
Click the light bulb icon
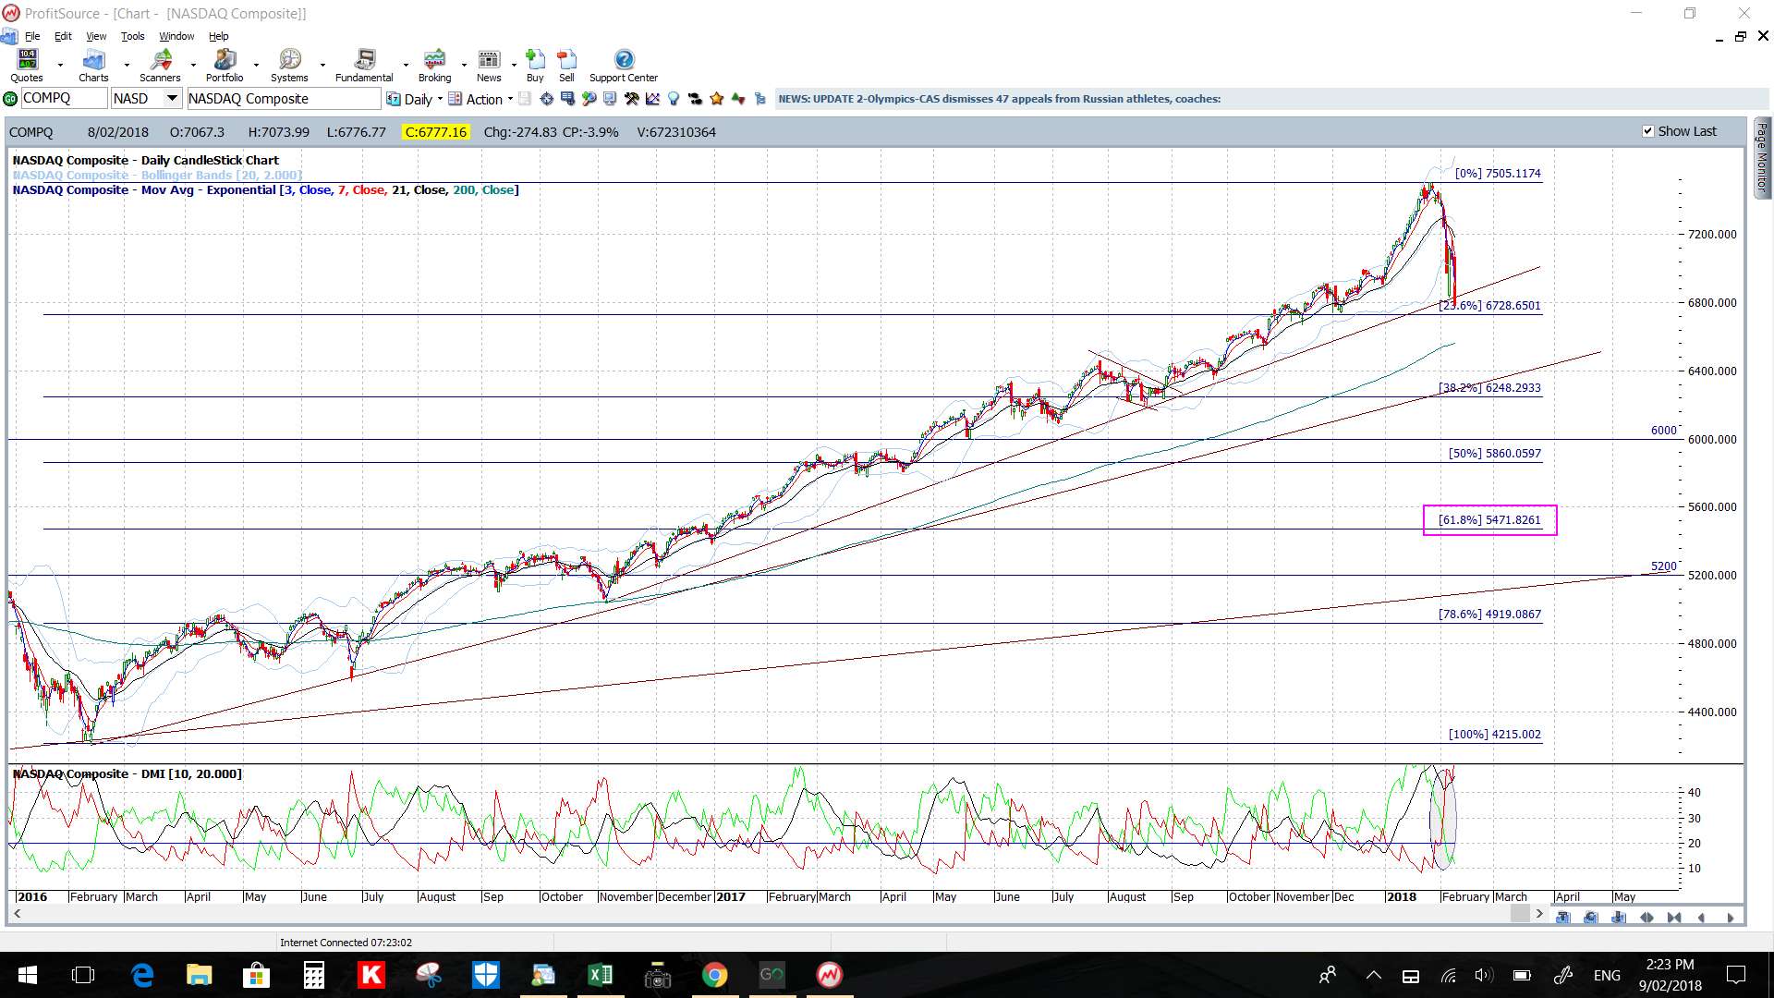click(674, 99)
